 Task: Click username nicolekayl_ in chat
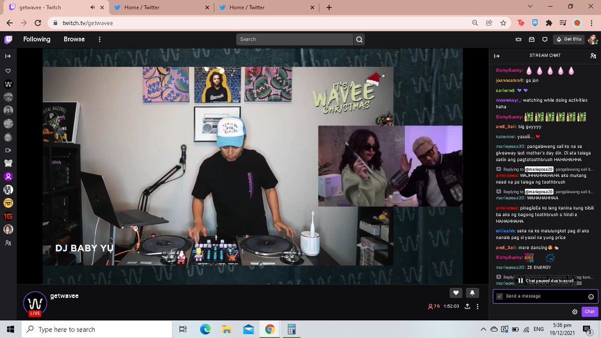click(507, 100)
